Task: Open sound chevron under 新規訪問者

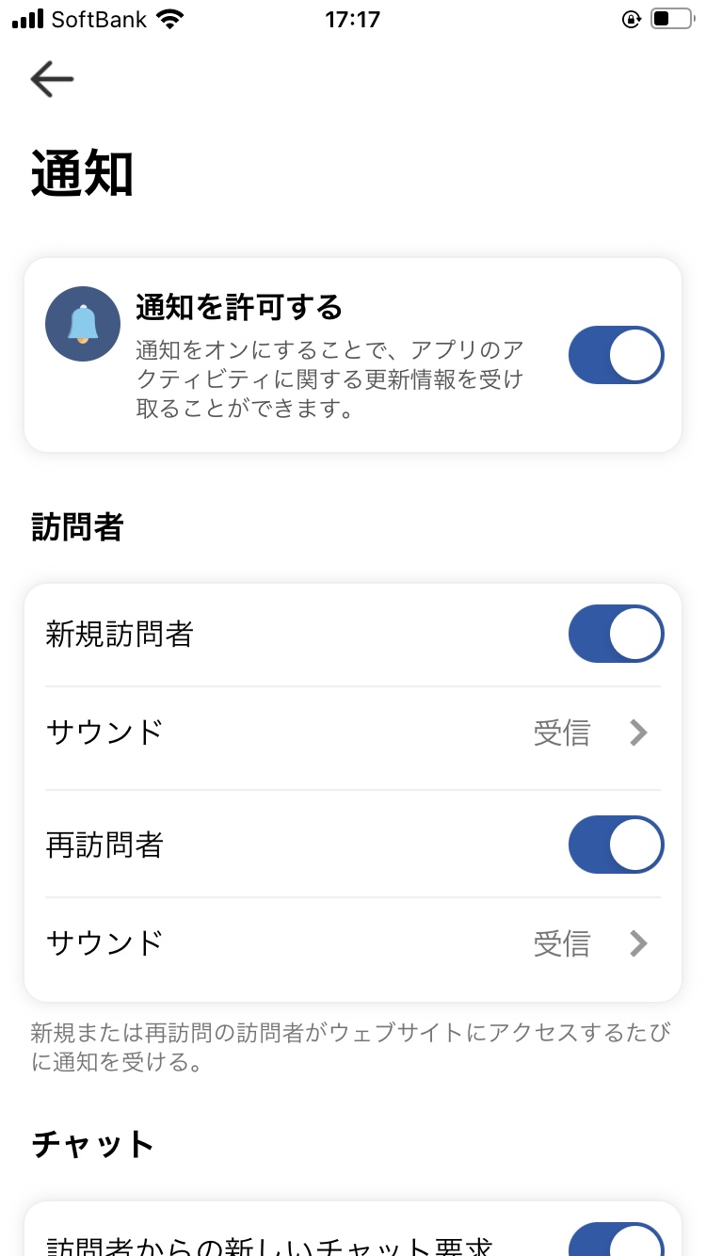Action: (639, 733)
